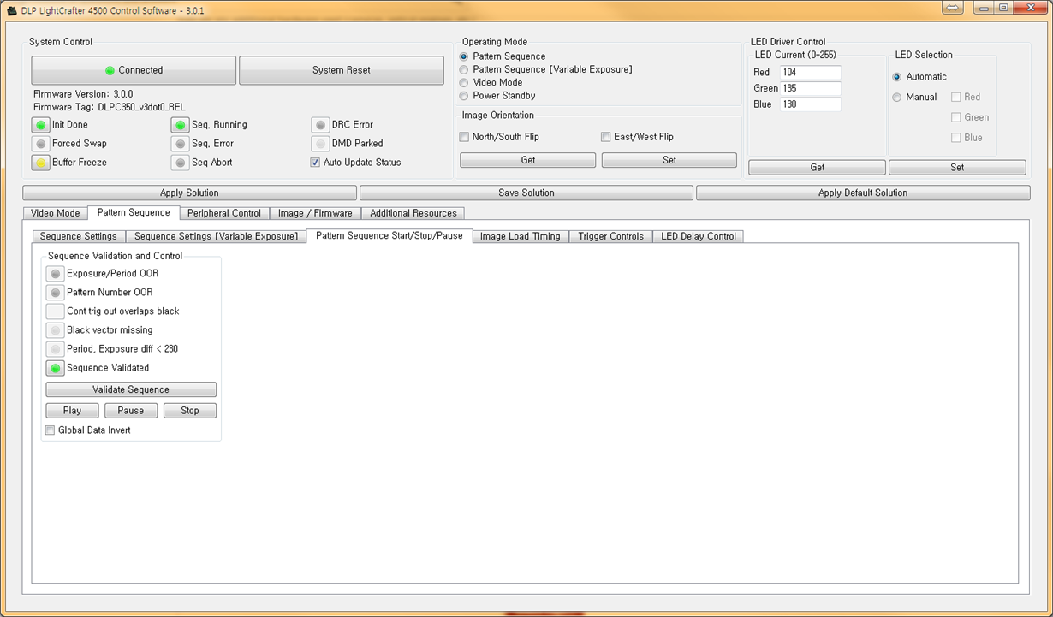Click the Exposure/Period OOR indicator

tap(55, 274)
